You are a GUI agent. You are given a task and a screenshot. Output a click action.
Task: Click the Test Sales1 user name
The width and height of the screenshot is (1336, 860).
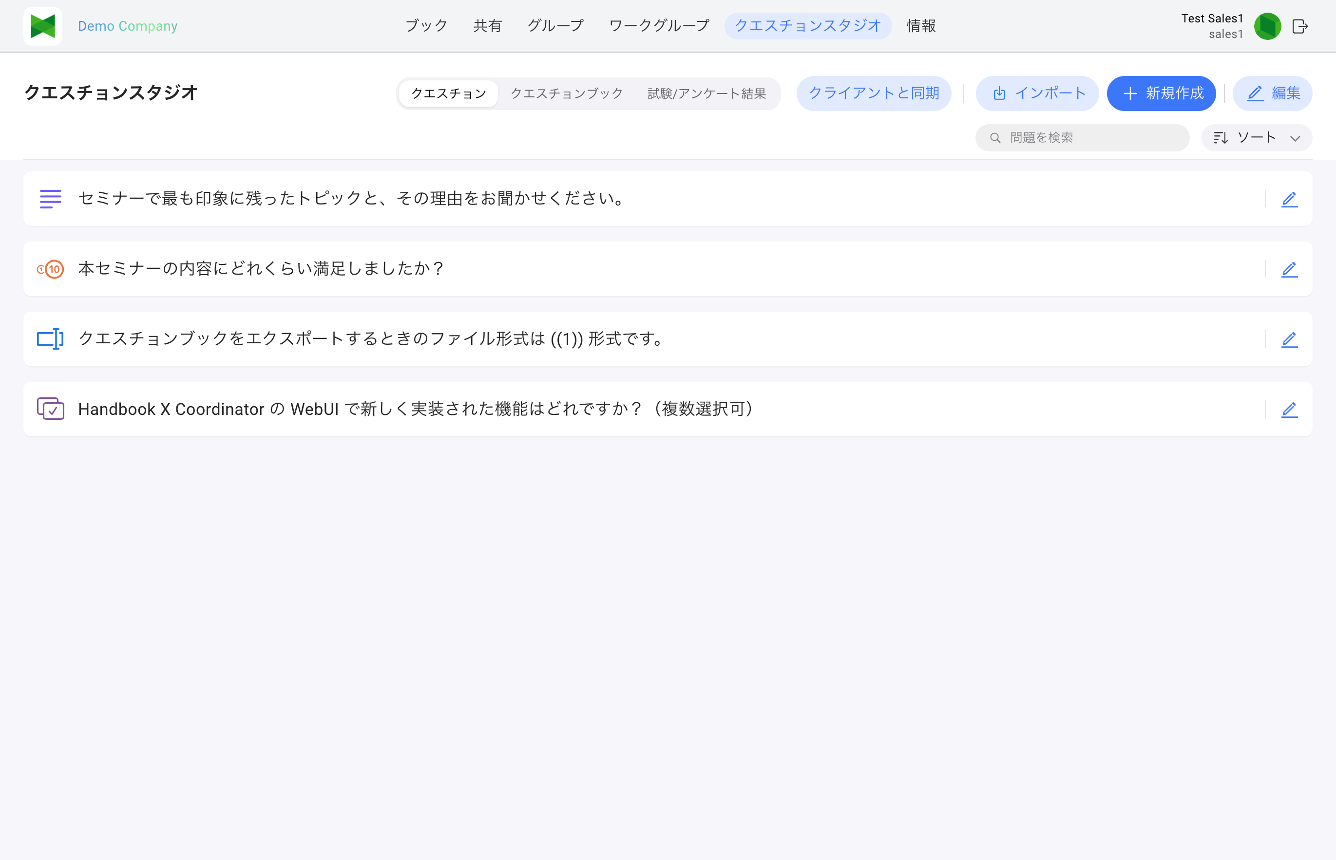coord(1212,19)
